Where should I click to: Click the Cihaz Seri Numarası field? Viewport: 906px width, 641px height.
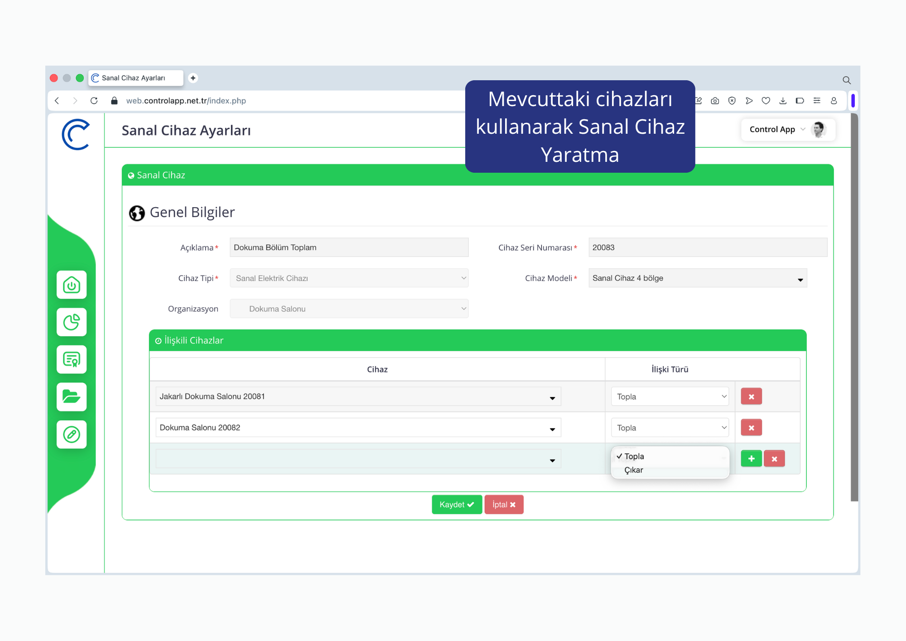(708, 248)
